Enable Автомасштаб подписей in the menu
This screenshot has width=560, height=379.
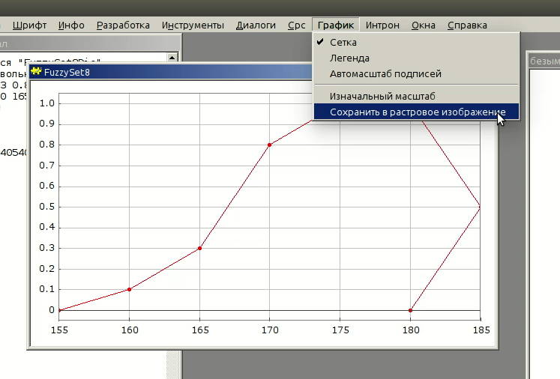tap(385, 74)
